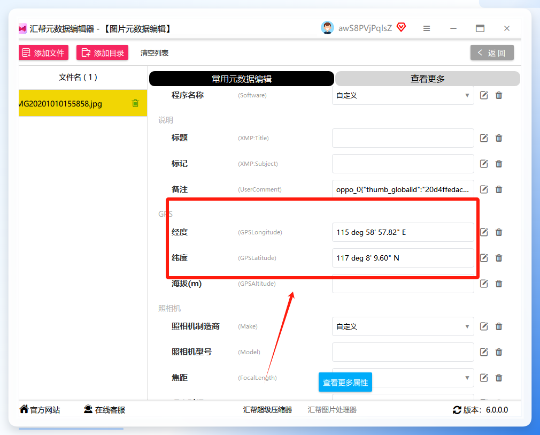Click the UserComment input field
The height and width of the screenshot is (435, 540).
point(403,189)
